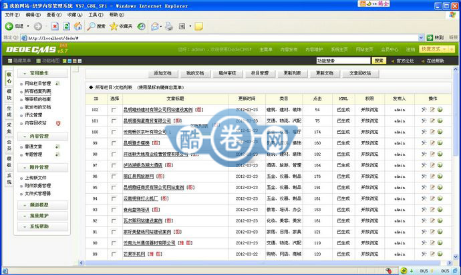461x275 pixels.
Task: Click the small icon beside 普通文章
Action: pos(57,146)
